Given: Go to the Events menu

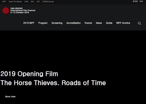Looking at the screenshot, I should (x=88, y=23).
